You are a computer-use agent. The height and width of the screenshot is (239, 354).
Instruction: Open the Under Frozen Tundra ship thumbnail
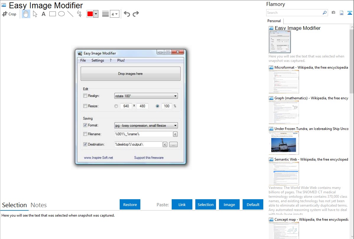[284, 143]
